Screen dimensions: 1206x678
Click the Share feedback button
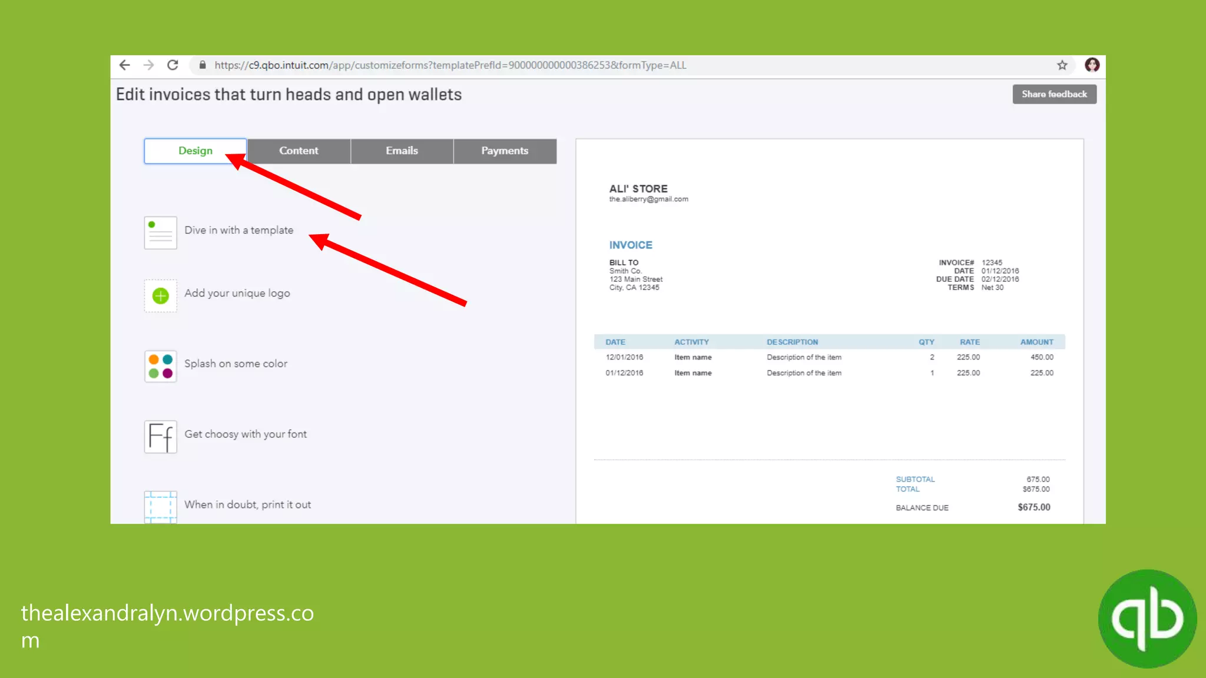(1054, 94)
